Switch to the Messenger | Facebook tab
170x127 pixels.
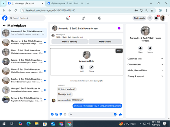[x=26, y=3]
